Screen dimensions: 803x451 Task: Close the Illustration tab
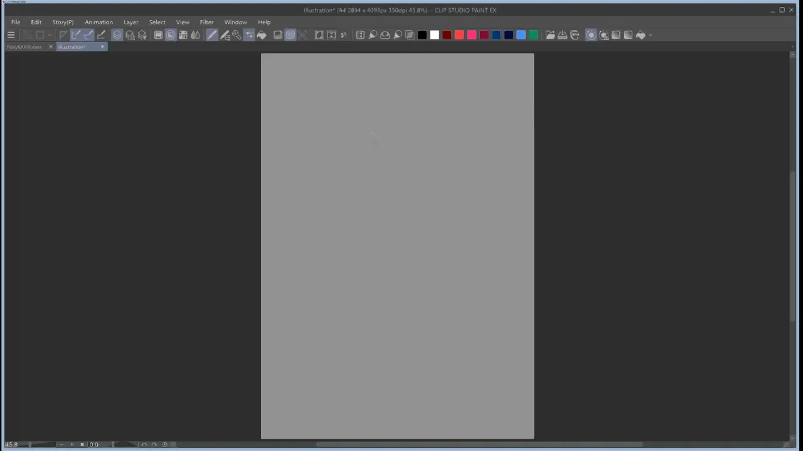coord(102,47)
